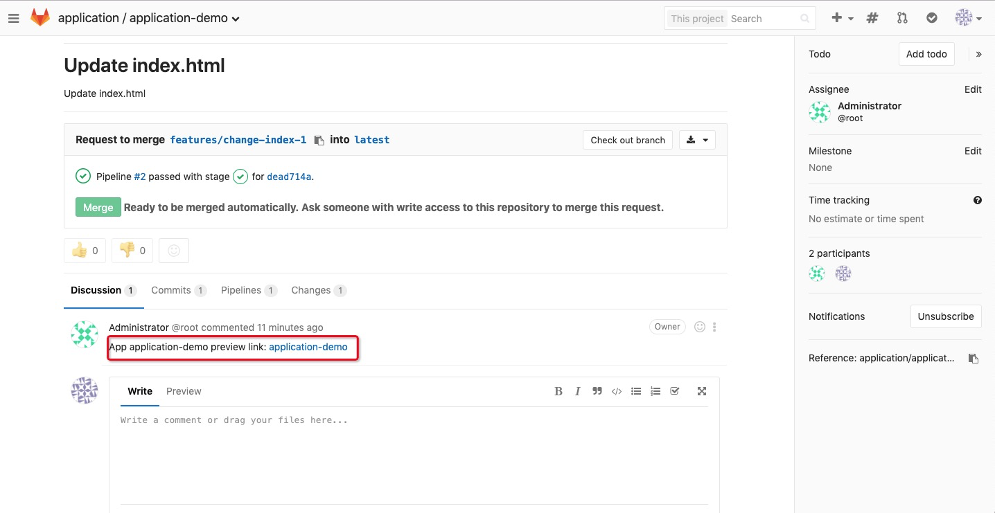
Task: Unsubscribe from notifications
Action: [946, 316]
